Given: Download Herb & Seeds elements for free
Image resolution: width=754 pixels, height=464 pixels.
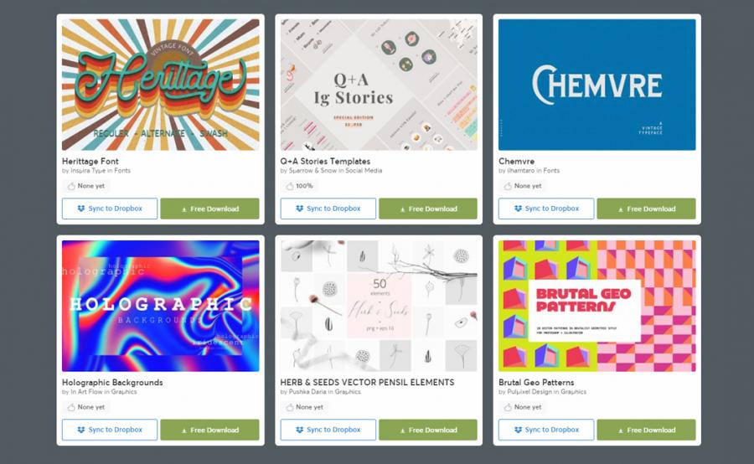Looking at the screenshot, I should click(x=428, y=430).
